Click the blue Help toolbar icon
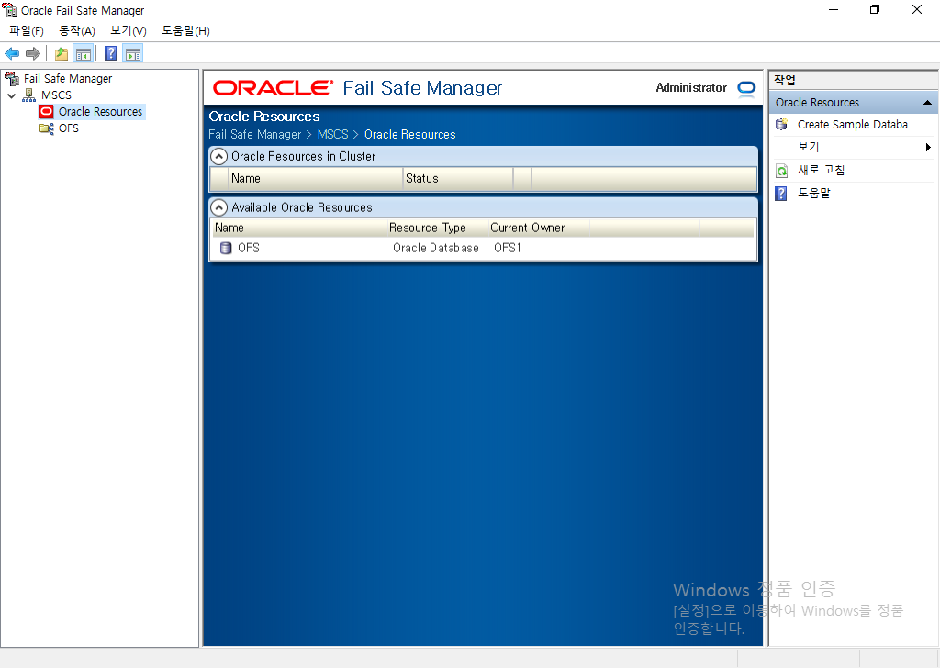 click(111, 54)
